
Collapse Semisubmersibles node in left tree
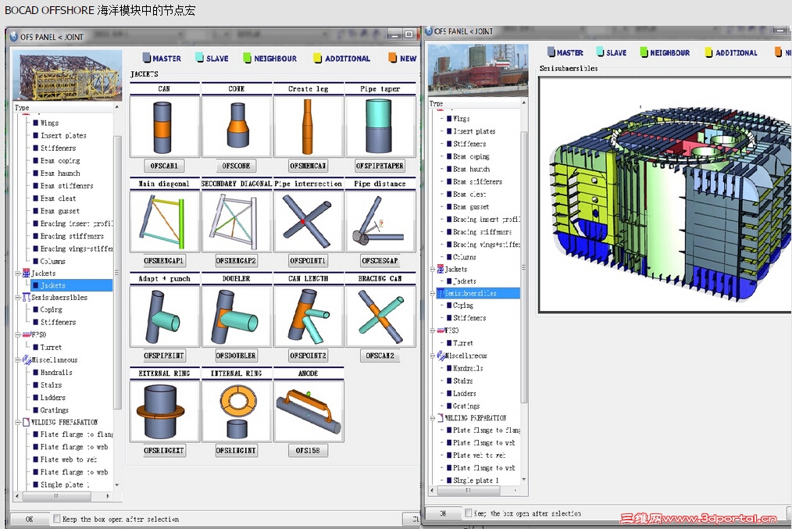[18, 298]
